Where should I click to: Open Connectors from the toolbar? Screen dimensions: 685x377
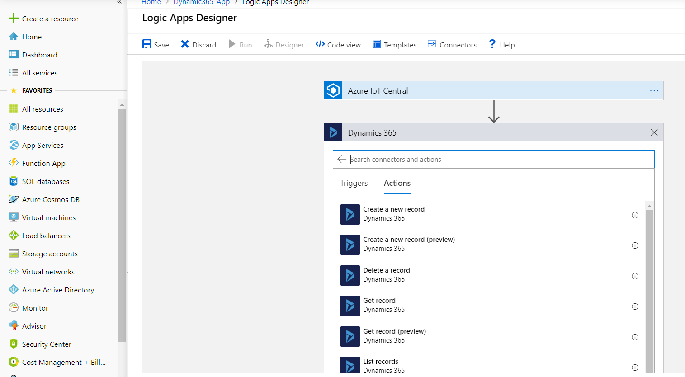pyautogui.click(x=452, y=45)
